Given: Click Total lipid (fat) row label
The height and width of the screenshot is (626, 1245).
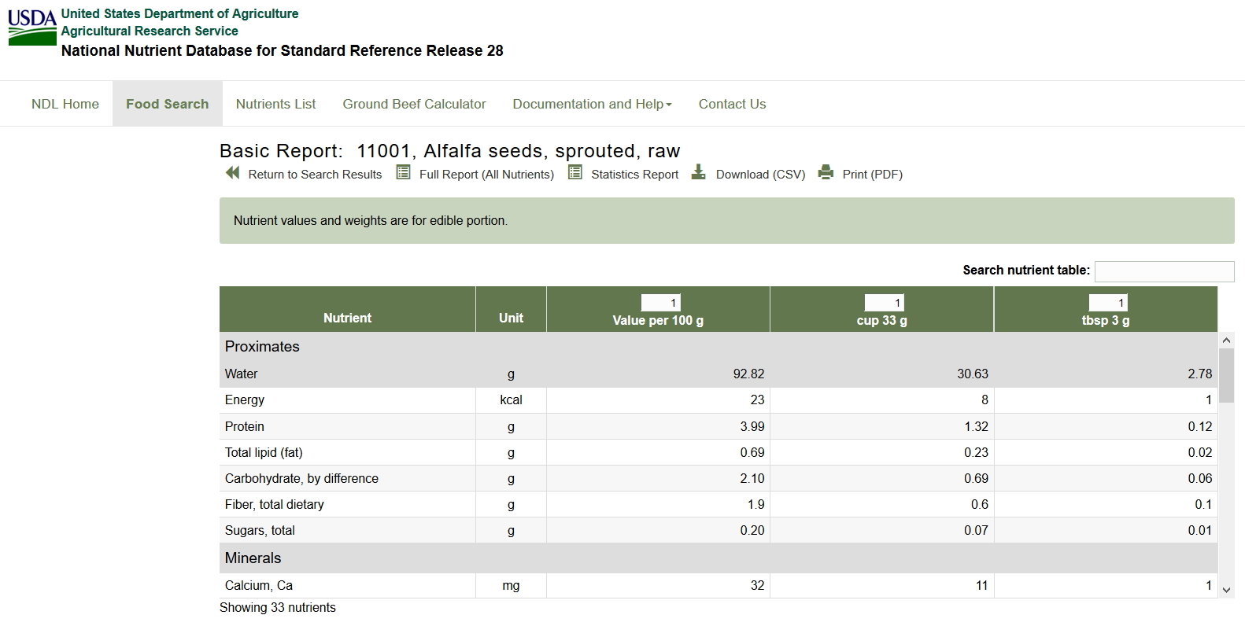Looking at the screenshot, I should (264, 452).
